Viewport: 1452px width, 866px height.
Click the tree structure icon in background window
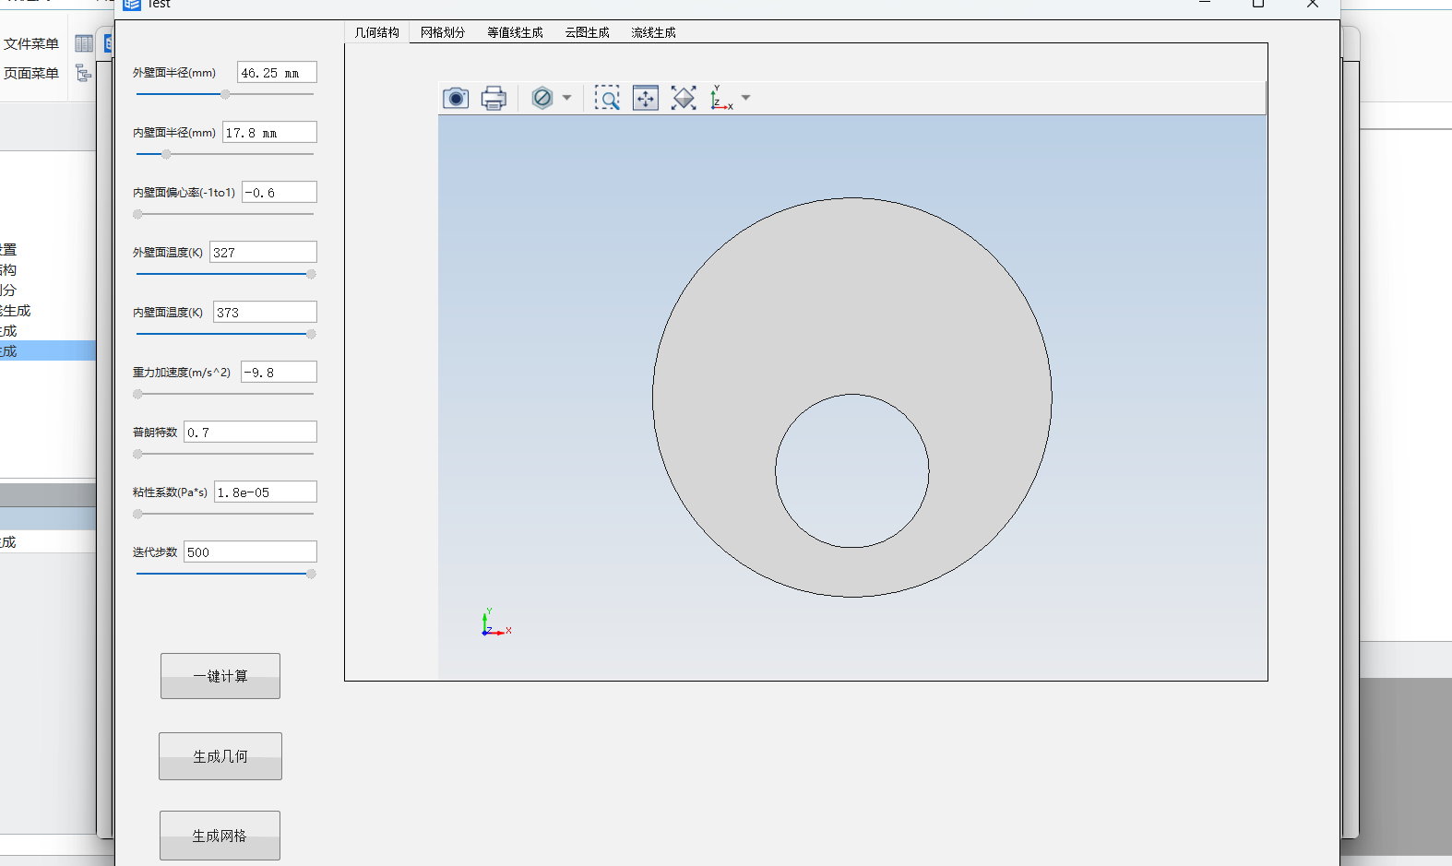pos(84,73)
